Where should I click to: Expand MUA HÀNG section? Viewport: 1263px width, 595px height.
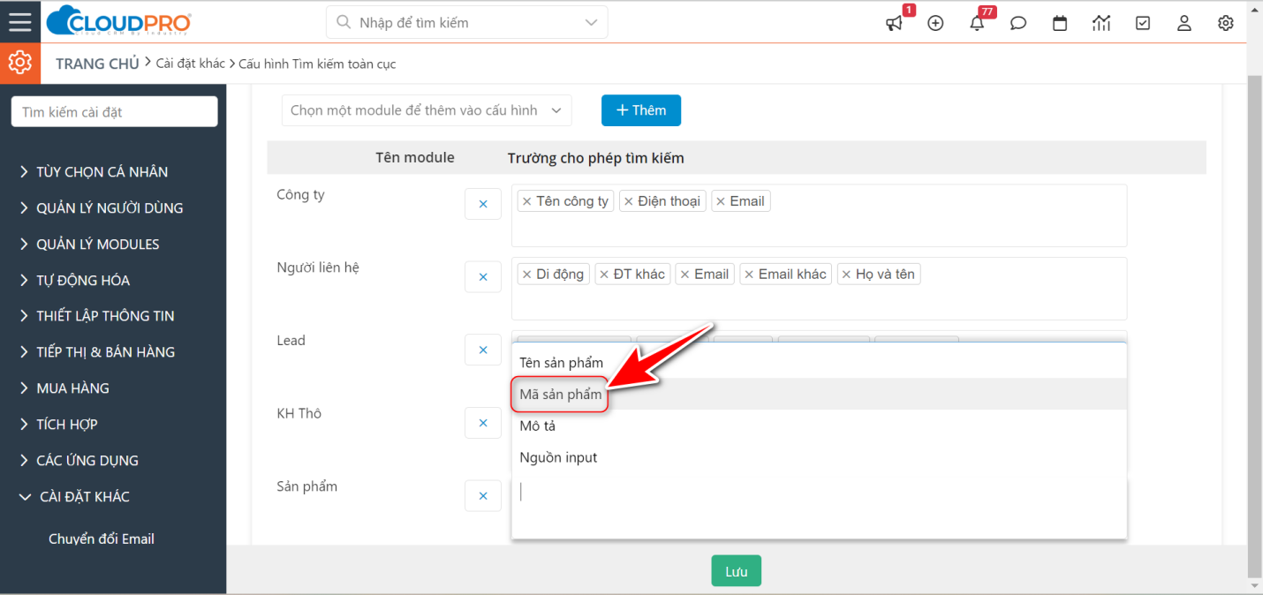64,388
